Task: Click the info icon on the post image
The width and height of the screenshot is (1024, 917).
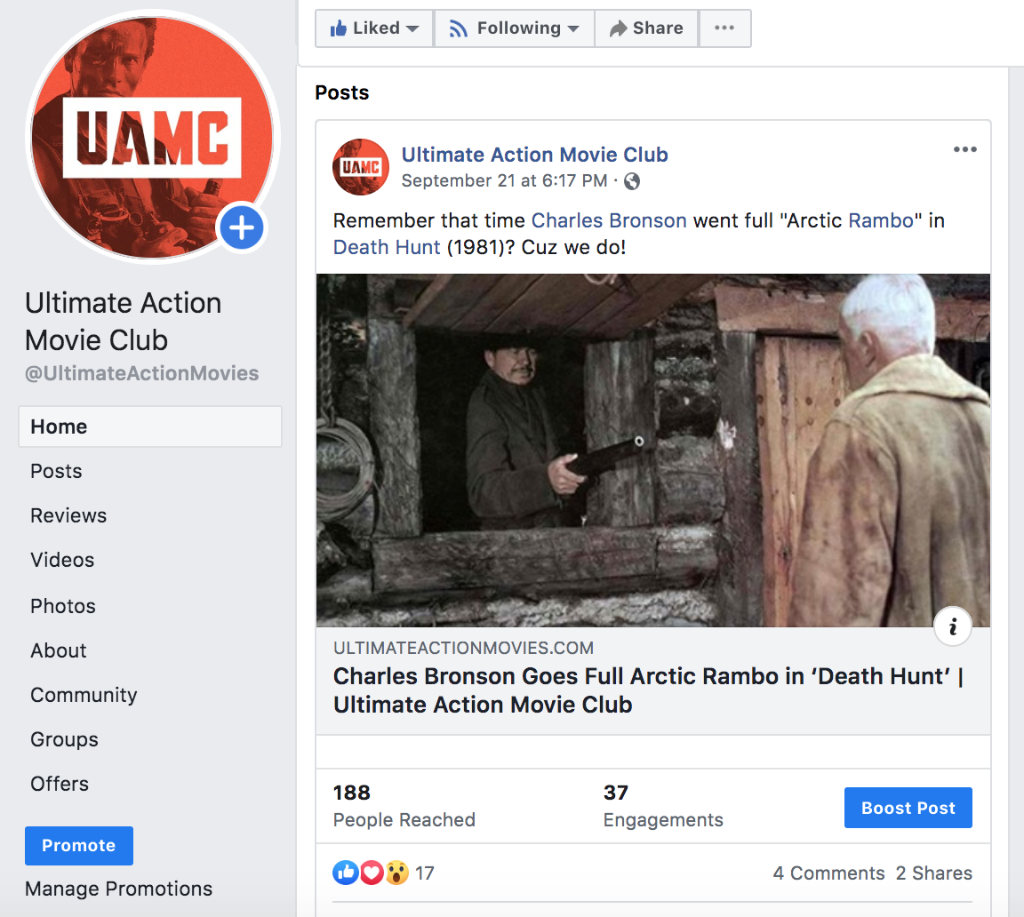Action: coord(952,626)
